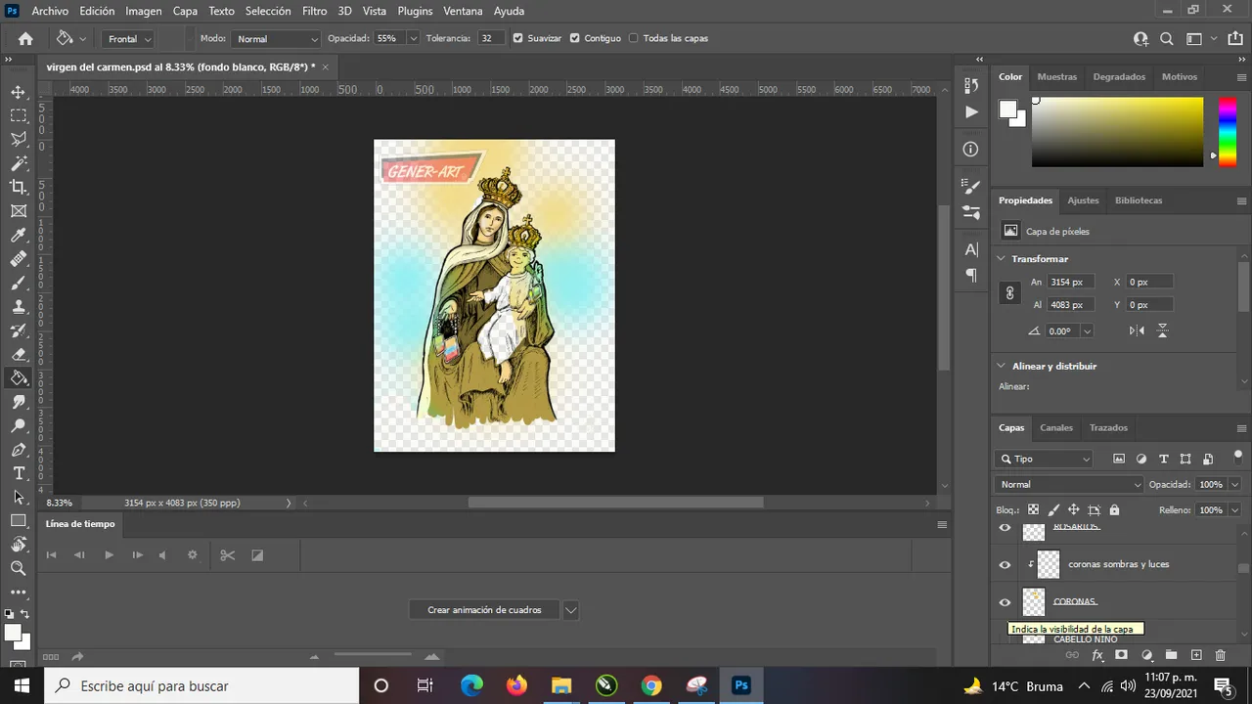Select the History Brush tool
The image size is (1252, 704).
pyautogui.click(x=19, y=330)
